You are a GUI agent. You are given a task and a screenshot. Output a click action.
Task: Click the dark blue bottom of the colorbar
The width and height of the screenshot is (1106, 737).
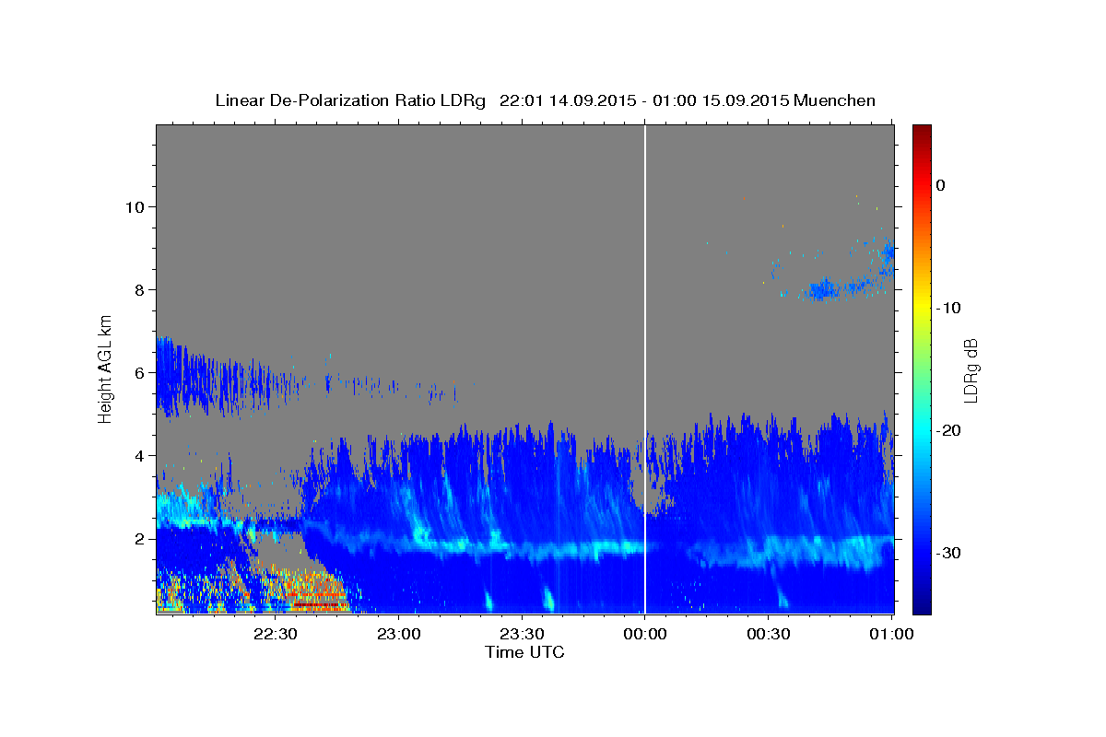(x=922, y=607)
